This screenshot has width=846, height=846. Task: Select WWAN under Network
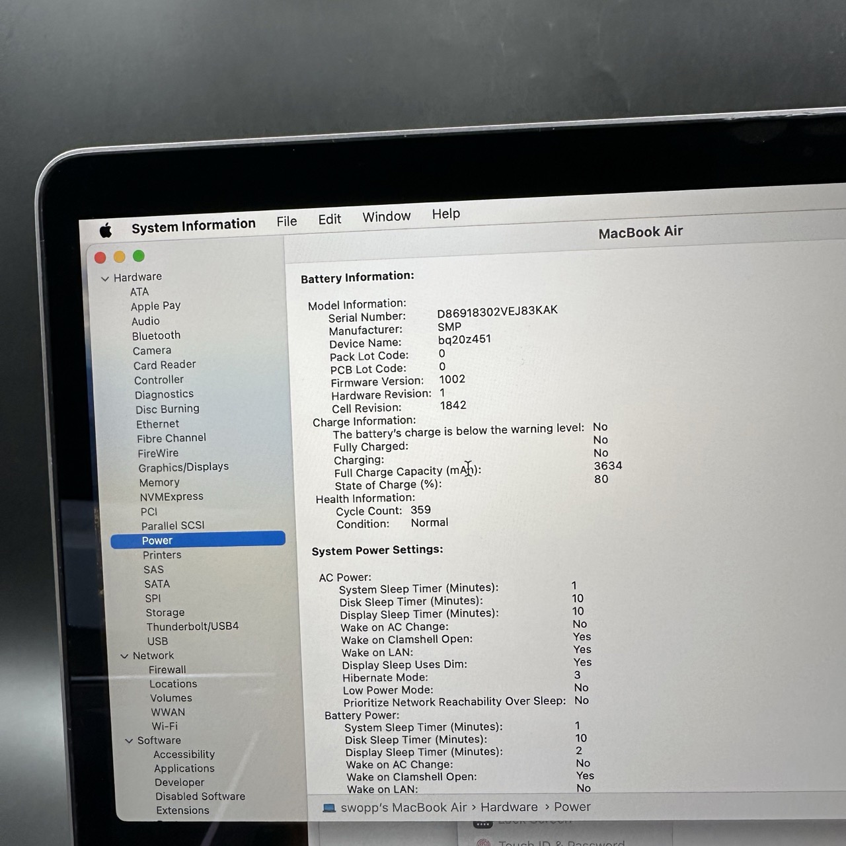[168, 712]
